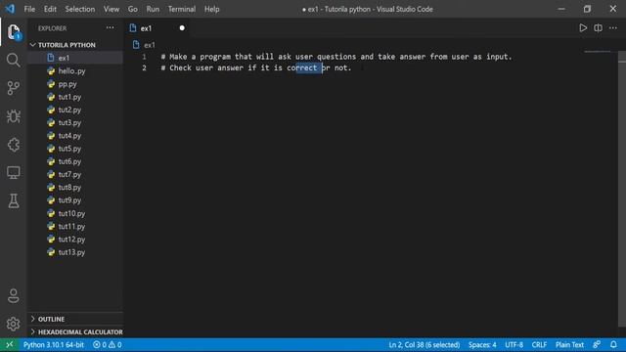Image resolution: width=626 pixels, height=352 pixels.
Task: Open tut1.py in explorer
Action: click(75, 97)
